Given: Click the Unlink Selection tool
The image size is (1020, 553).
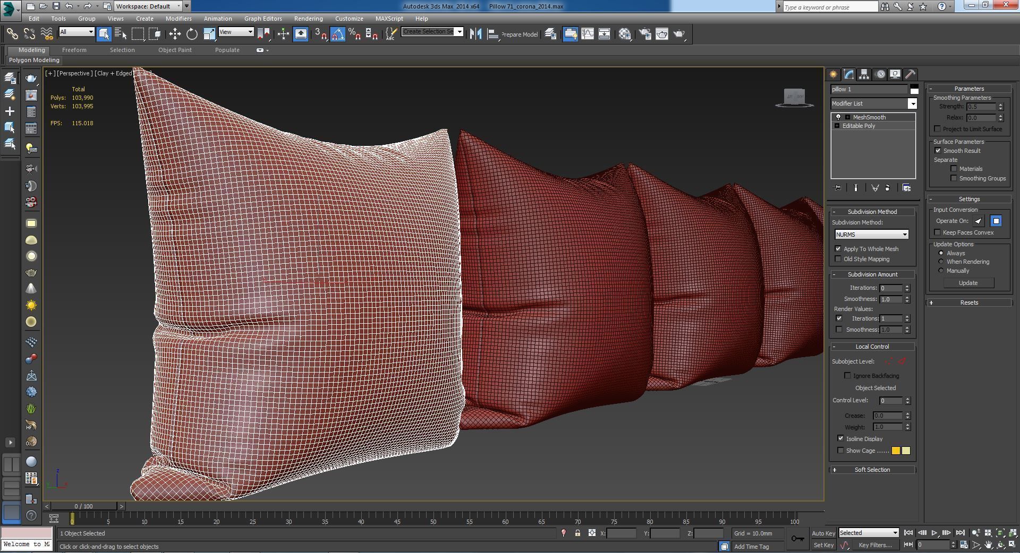Looking at the screenshot, I should click(x=29, y=34).
